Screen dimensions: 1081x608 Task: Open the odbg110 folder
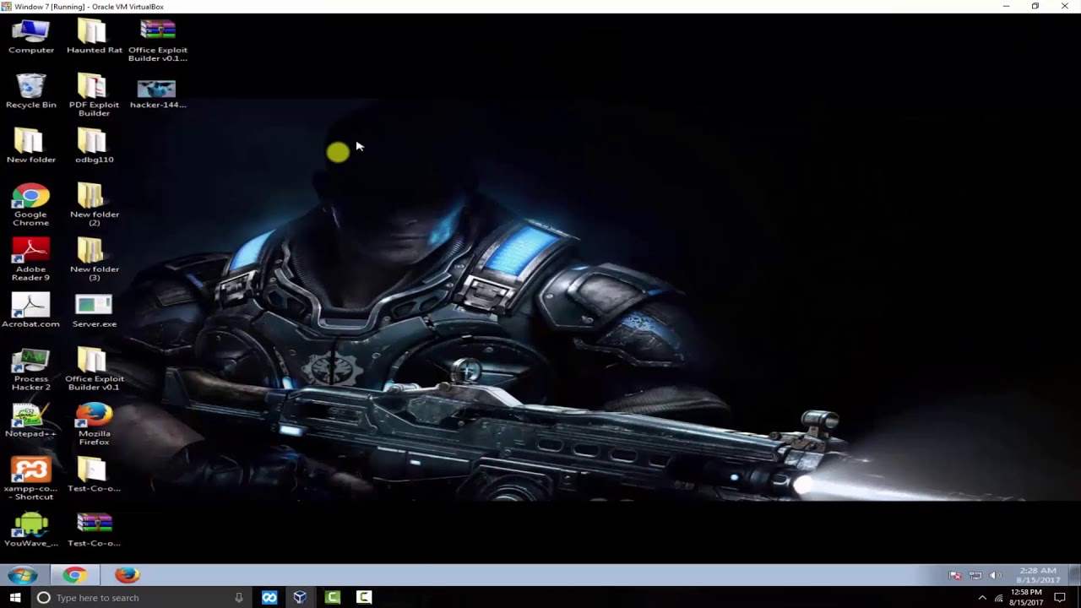coord(94,146)
